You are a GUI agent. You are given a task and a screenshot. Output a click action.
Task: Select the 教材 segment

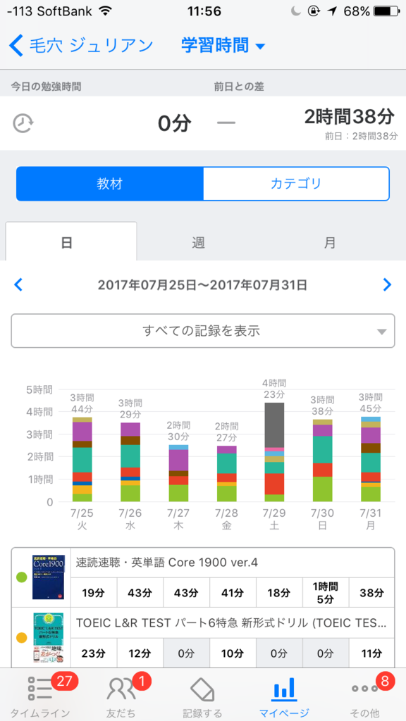(x=109, y=184)
